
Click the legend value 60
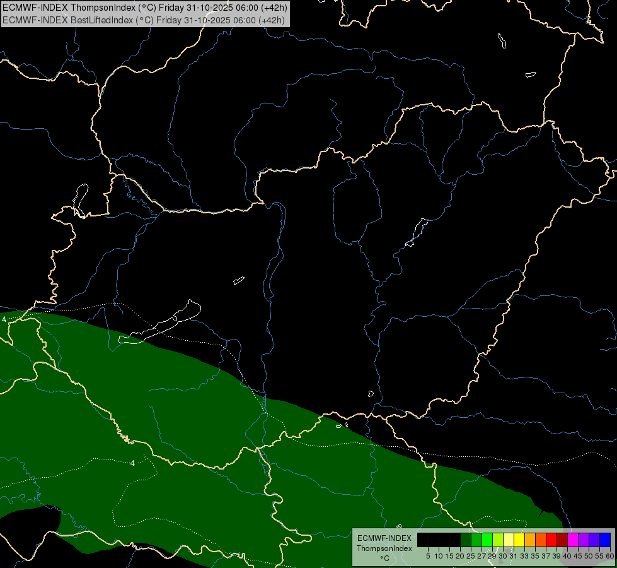610,556
